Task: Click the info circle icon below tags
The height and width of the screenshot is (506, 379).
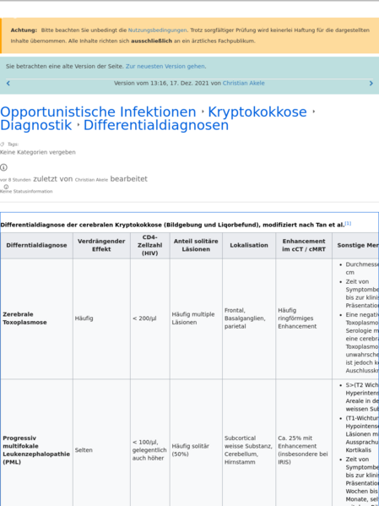Action: click(3, 167)
